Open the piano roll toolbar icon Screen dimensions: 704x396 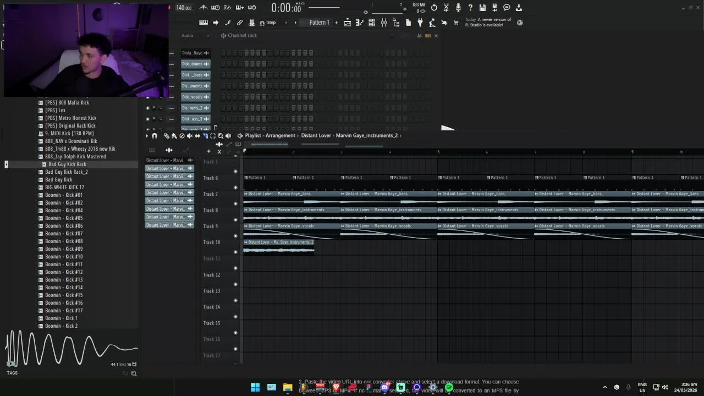[x=360, y=23]
